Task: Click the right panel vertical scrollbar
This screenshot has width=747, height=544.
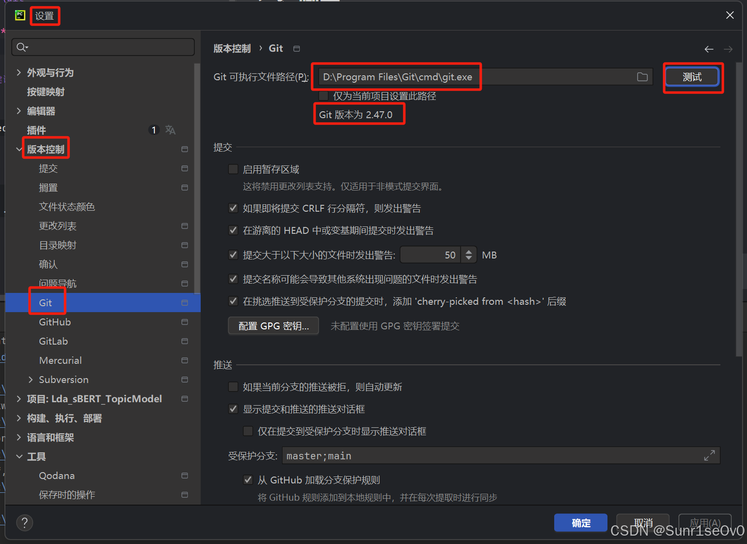Action: (x=739, y=209)
